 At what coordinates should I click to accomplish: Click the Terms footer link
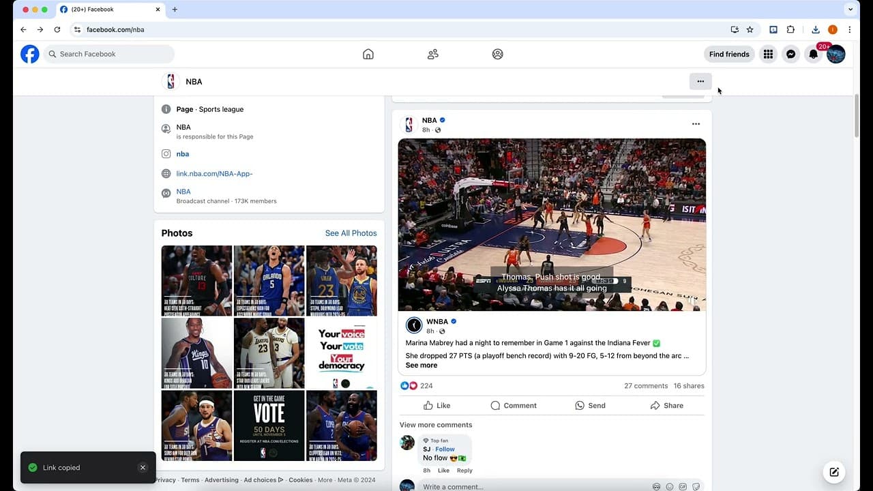click(190, 480)
